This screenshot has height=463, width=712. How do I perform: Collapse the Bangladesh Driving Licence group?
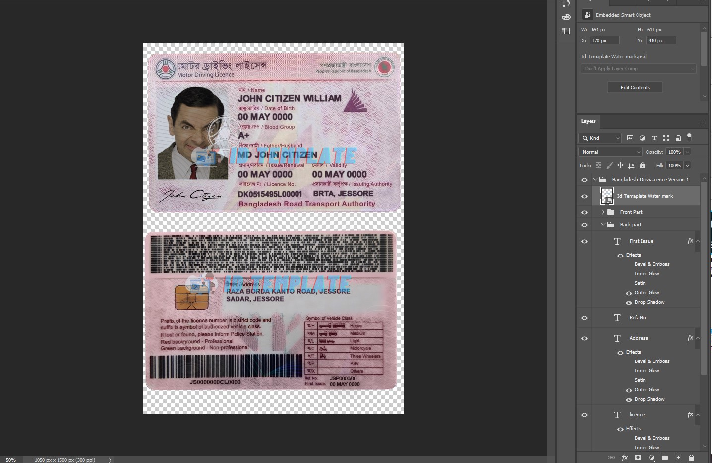[x=595, y=179]
